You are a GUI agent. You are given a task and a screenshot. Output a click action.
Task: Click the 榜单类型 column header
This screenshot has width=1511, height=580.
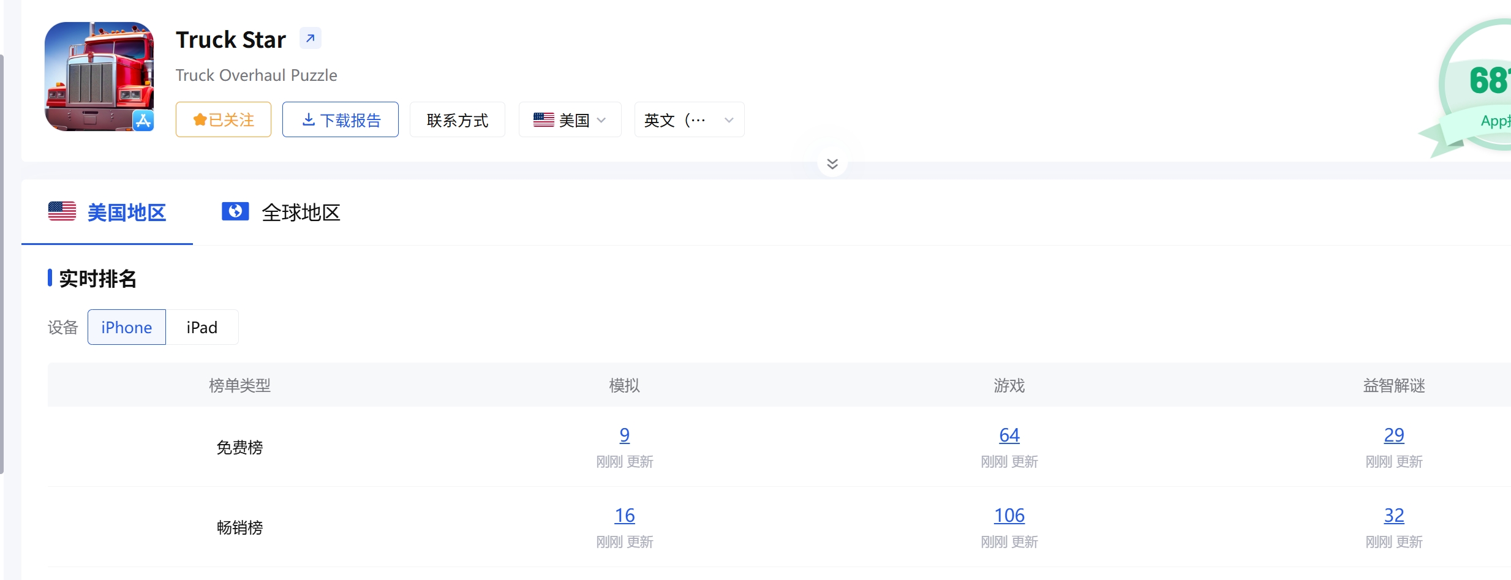point(239,385)
